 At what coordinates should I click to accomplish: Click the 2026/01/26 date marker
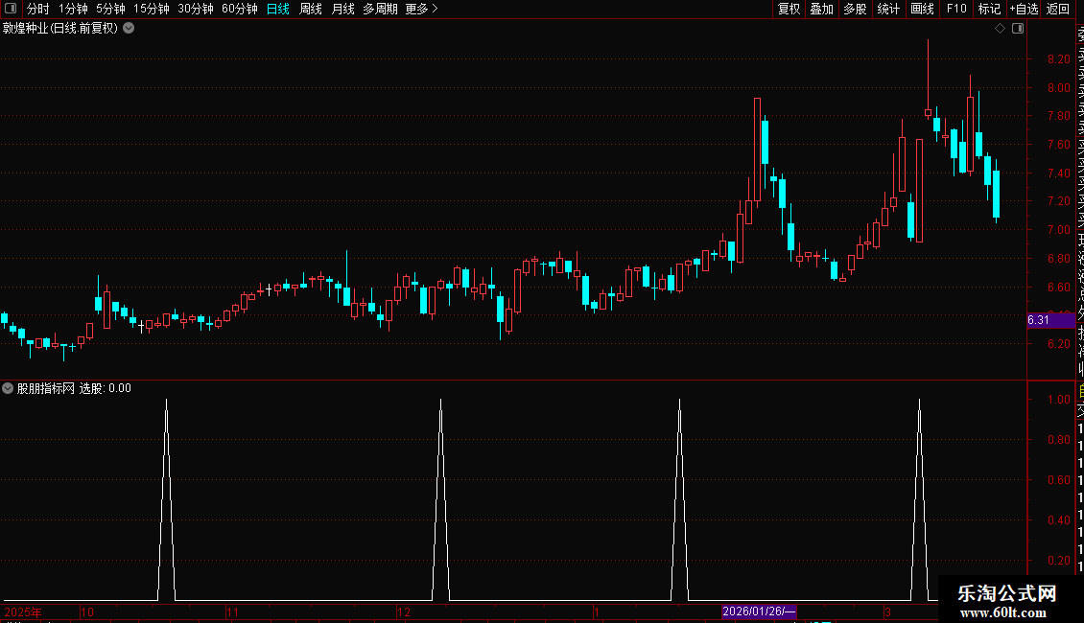coord(759,611)
